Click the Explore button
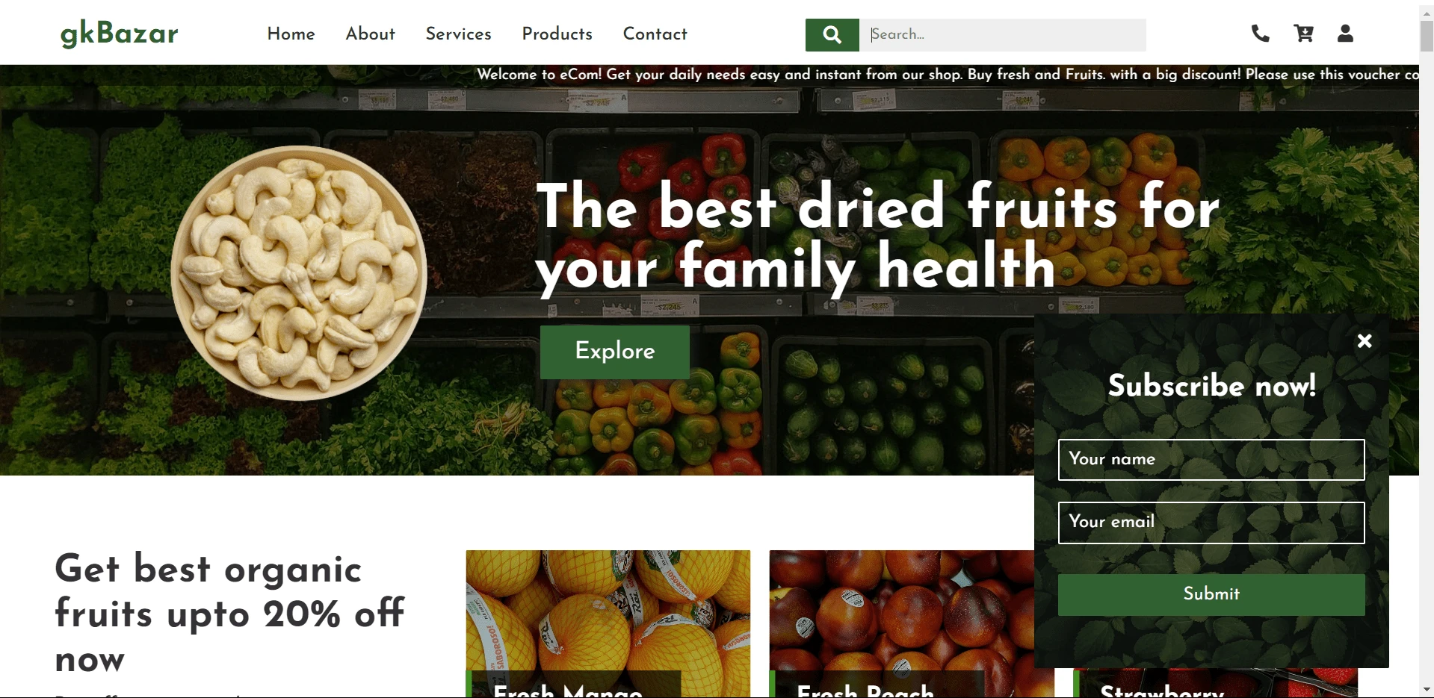The height and width of the screenshot is (698, 1434). (615, 352)
